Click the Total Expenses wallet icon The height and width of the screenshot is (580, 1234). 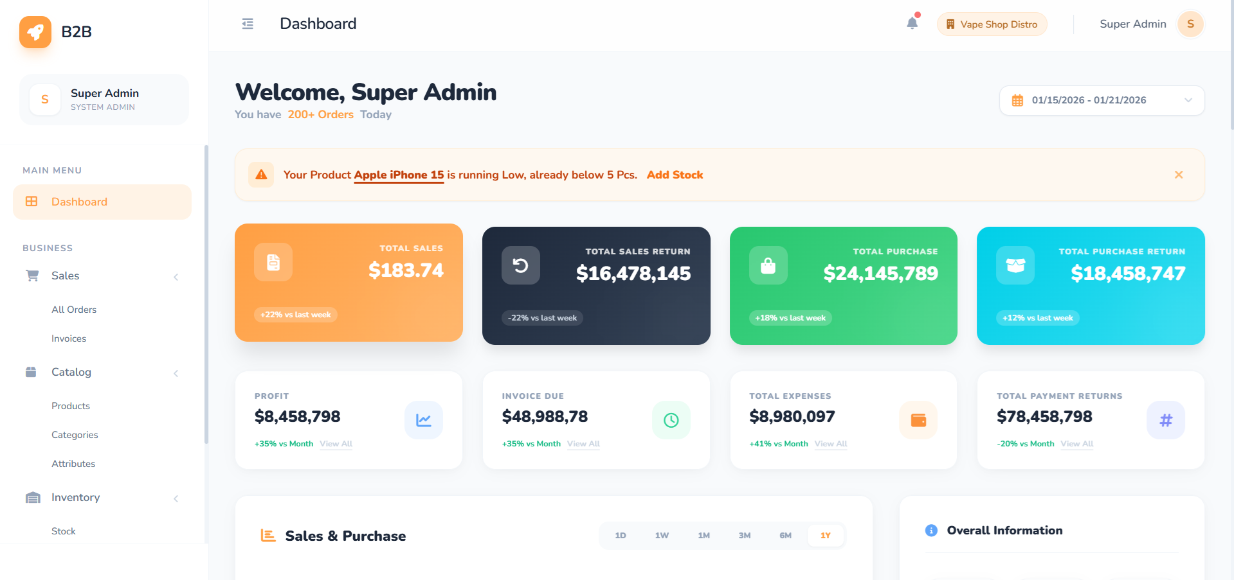(x=918, y=420)
